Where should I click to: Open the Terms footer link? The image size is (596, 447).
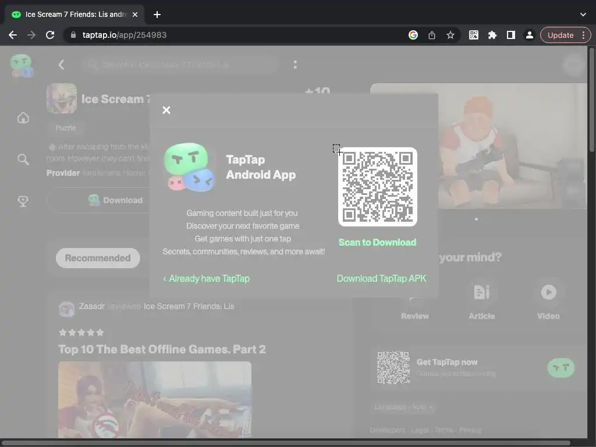444,430
